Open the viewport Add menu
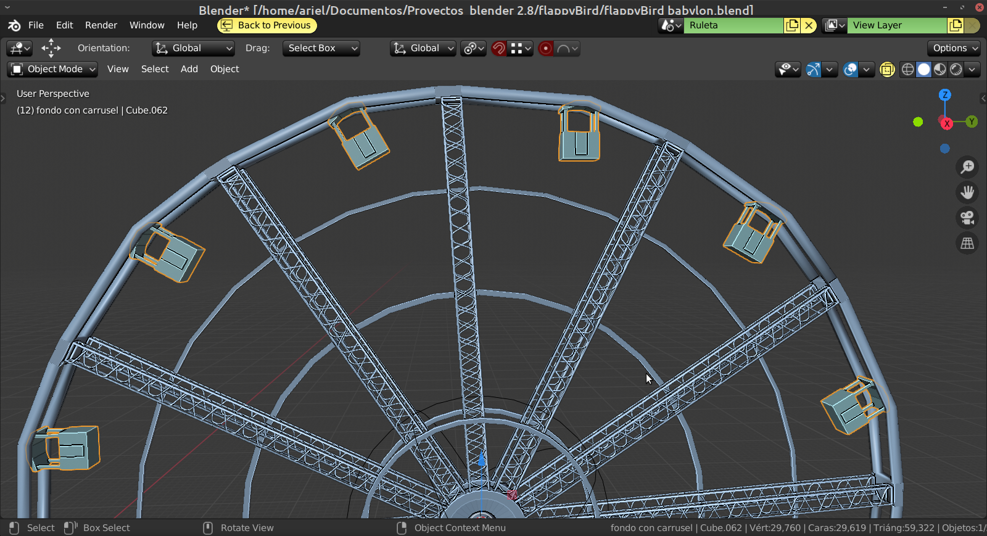This screenshot has height=536, width=987. tap(189, 69)
